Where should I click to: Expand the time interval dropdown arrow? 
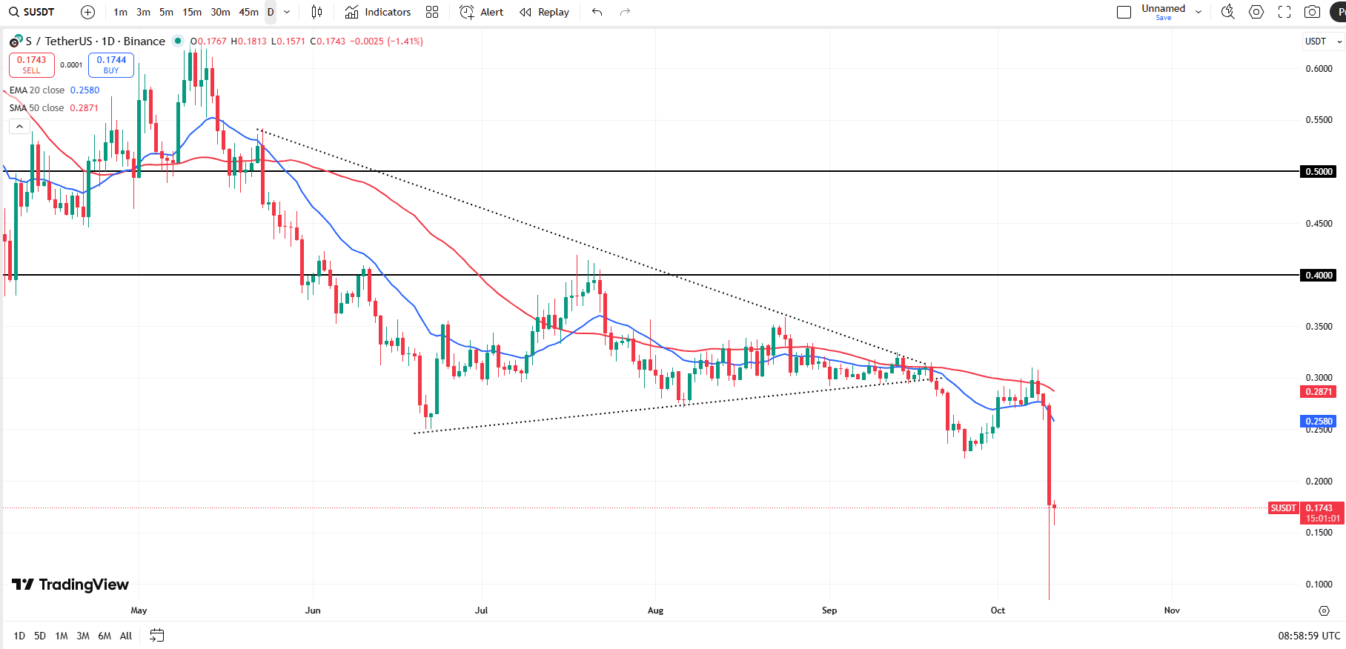click(287, 12)
